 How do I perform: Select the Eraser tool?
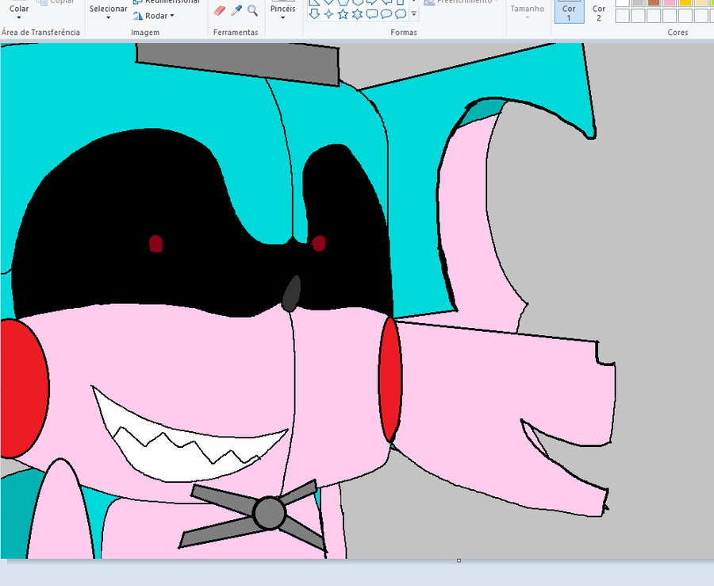click(x=220, y=10)
